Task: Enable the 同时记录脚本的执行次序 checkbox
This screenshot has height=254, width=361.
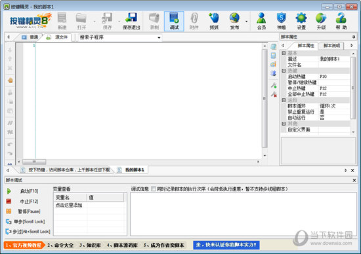Action: pyautogui.click(x=154, y=189)
